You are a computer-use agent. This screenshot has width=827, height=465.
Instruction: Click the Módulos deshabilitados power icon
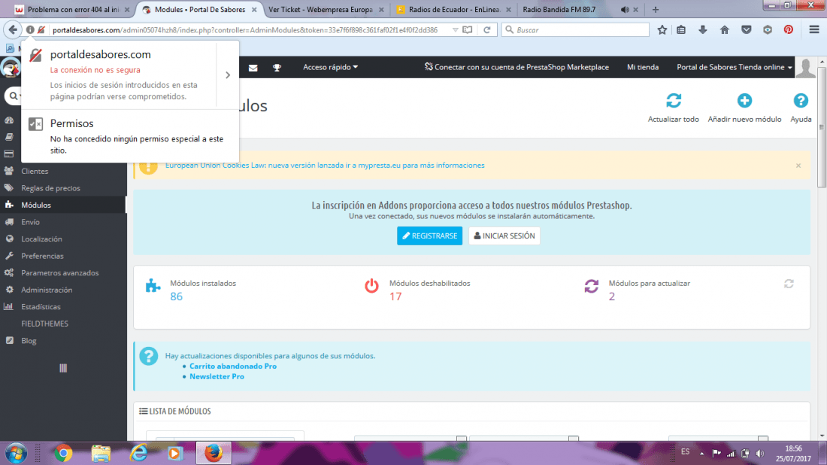372,285
